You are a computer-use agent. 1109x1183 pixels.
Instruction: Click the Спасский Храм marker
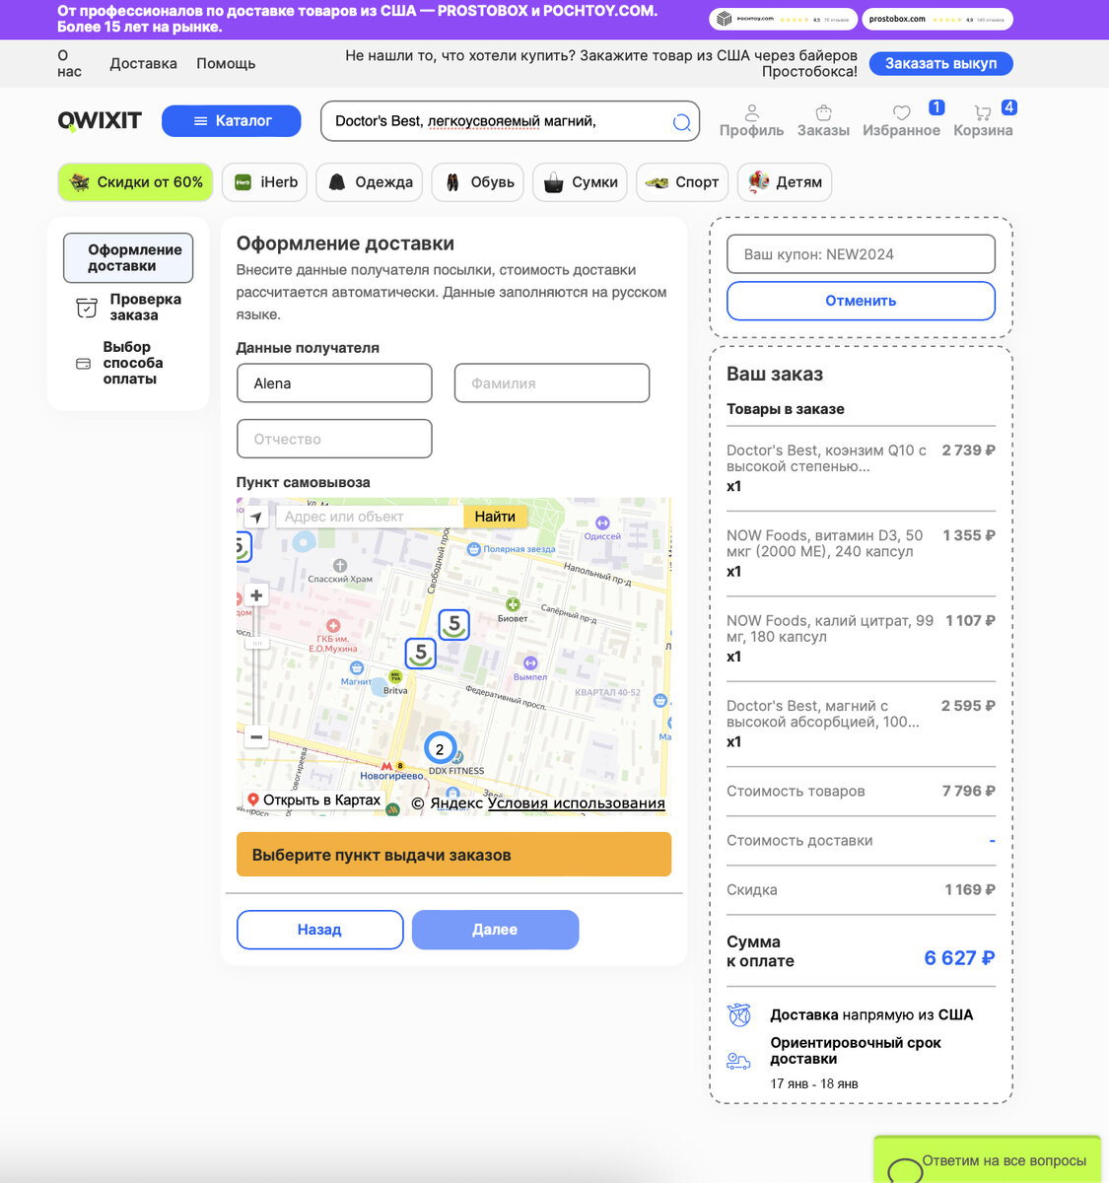[340, 565]
